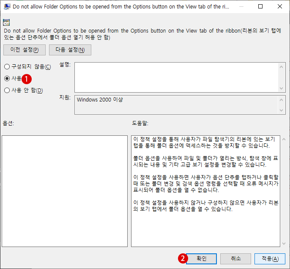Click the 지원 label
This screenshot has width=290, height=269.
point(65,97)
